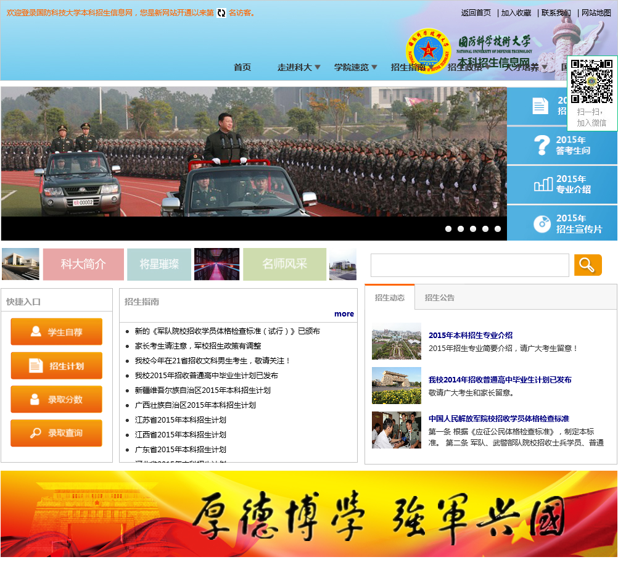This screenshot has width=618, height=562.
Task: Click the document icon on the first 2015 panel
Action: click(x=540, y=105)
